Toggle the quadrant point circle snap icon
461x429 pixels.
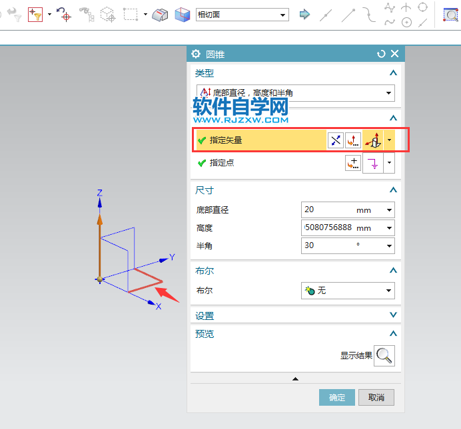pos(423,7)
